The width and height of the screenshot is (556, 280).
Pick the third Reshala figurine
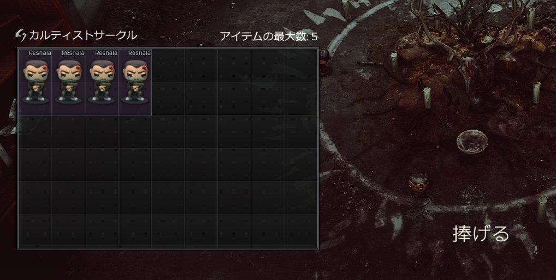click(102, 82)
